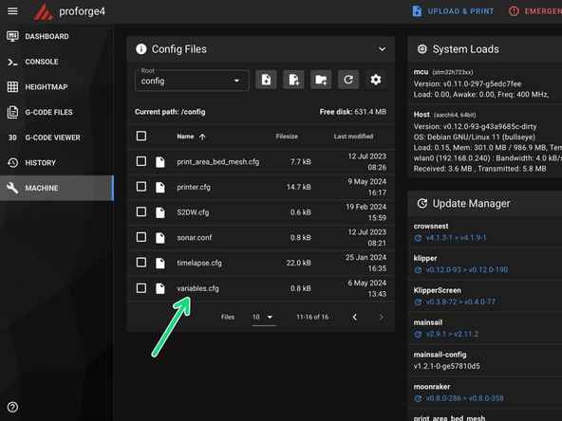Screen dimensions: 562x421
Task: Click the file icon for printer.cfg
Action: [160, 187]
